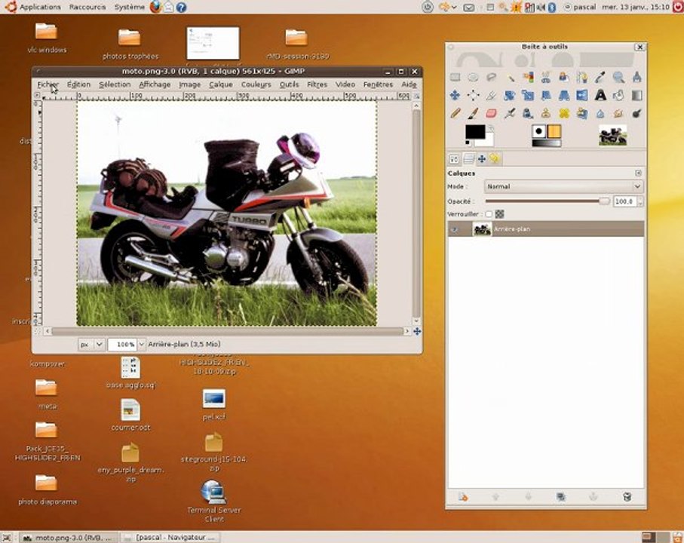Viewport: 684px width, 543px height.
Task: Open the px unit dropdown in status bar
Action: pyautogui.click(x=91, y=344)
